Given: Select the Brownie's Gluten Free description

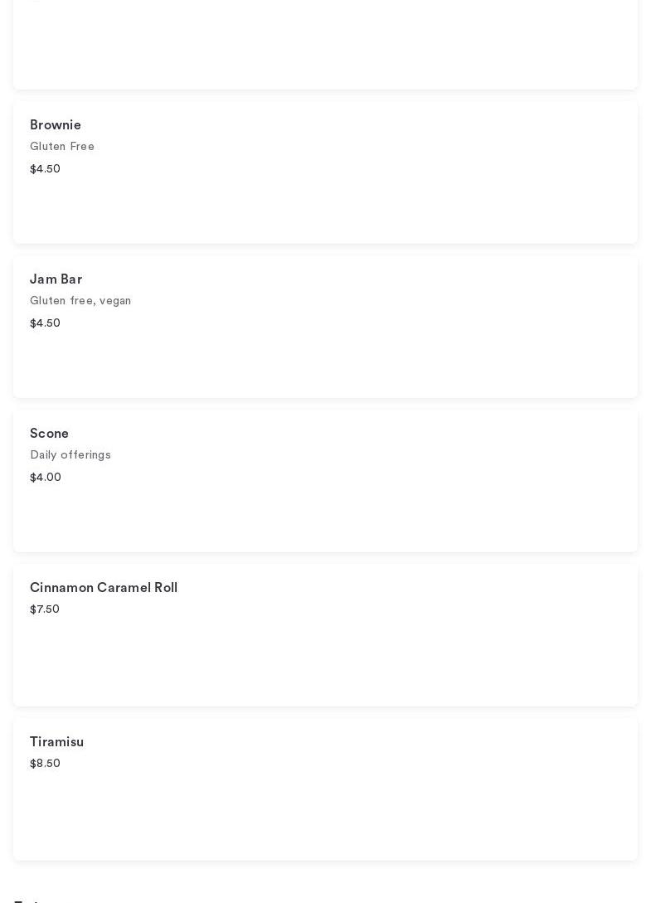Looking at the screenshot, I should tap(62, 147).
